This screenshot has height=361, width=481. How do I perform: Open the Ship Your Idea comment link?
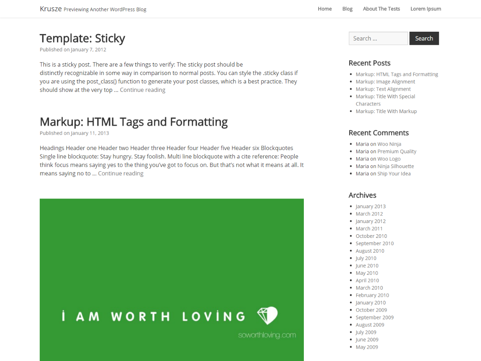click(394, 174)
